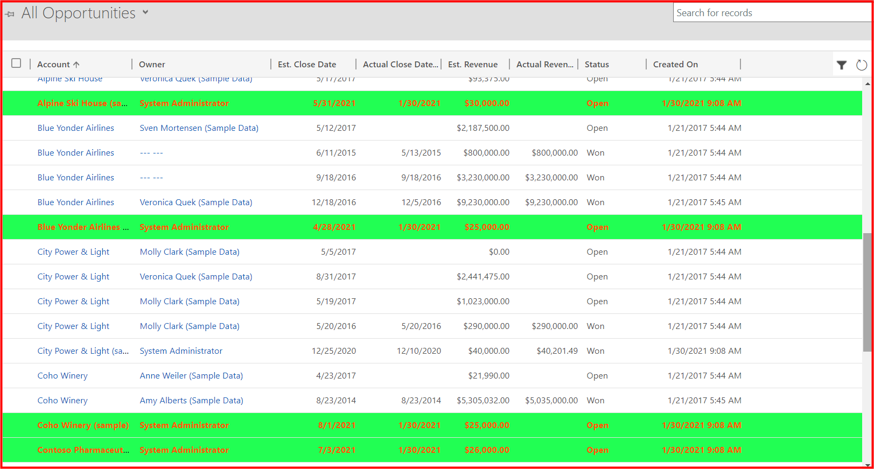
Task: Click the 4/28/2021 Est. Close Date cell
Action: pos(334,227)
